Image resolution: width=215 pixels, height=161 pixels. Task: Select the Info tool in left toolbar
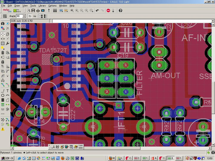3,24
